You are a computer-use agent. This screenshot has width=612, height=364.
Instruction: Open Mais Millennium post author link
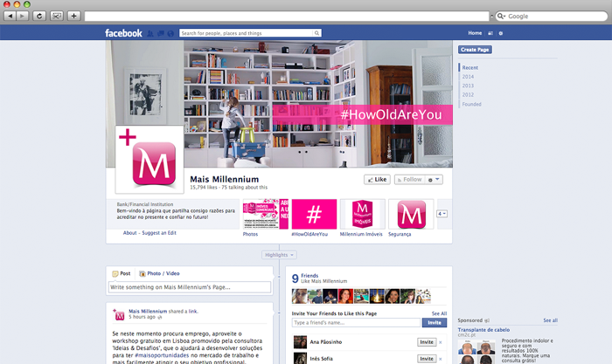(x=148, y=311)
